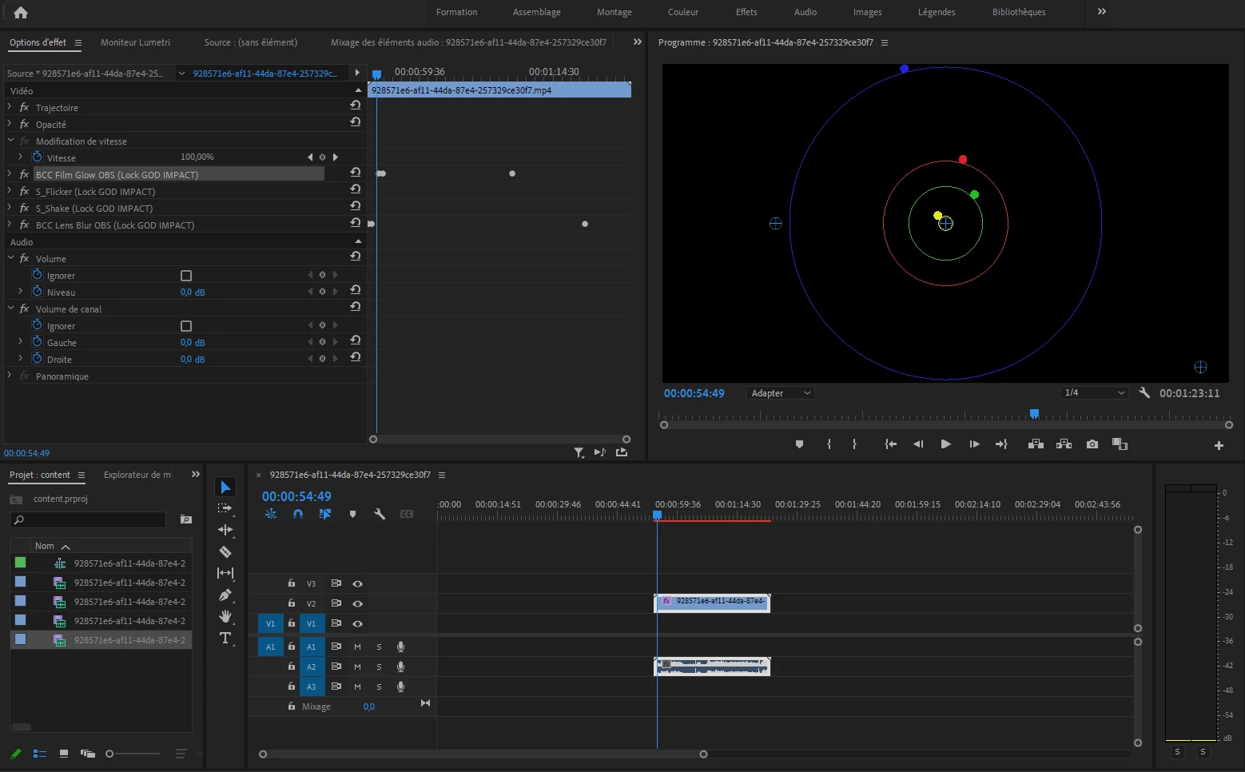Click the Extract button in Program monitor
The width and height of the screenshot is (1245, 772).
pyautogui.click(x=1064, y=444)
